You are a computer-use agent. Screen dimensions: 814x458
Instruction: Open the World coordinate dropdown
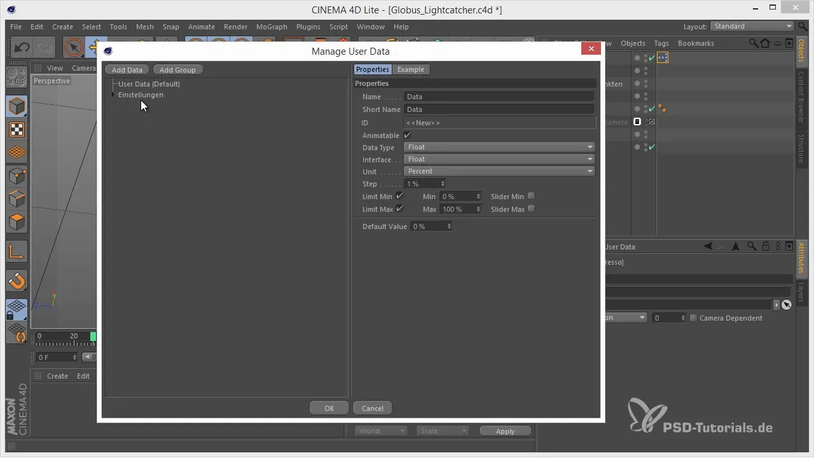380,431
